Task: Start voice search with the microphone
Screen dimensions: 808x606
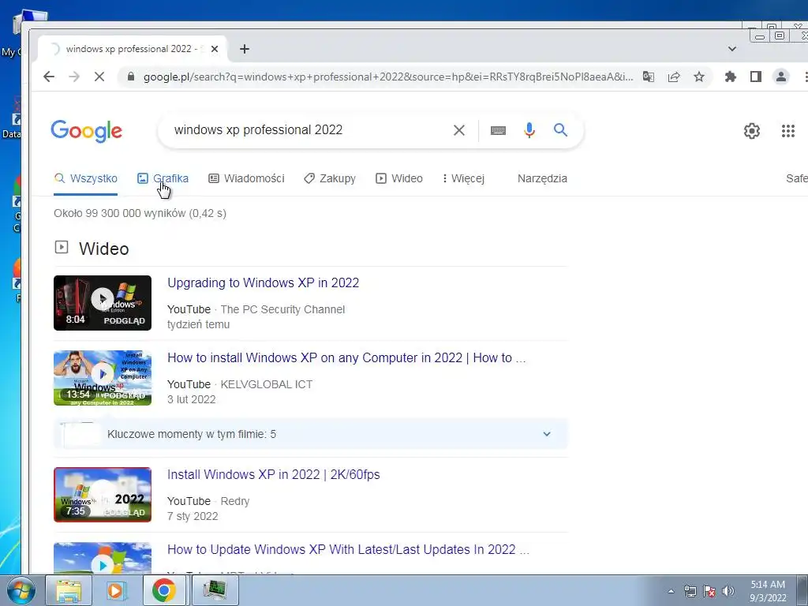Action: [x=529, y=130]
